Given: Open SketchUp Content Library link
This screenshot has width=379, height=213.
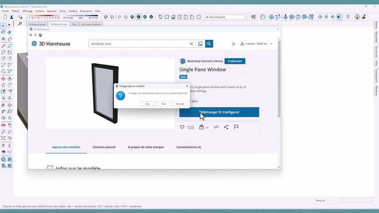Looking at the screenshot, I should point(205,61).
